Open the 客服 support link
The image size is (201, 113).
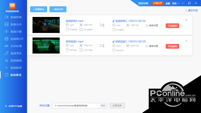coord(168,3)
